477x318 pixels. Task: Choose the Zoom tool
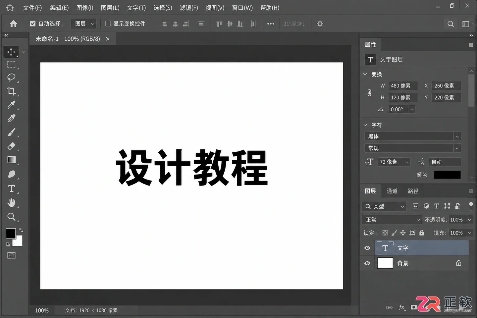pyautogui.click(x=11, y=217)
